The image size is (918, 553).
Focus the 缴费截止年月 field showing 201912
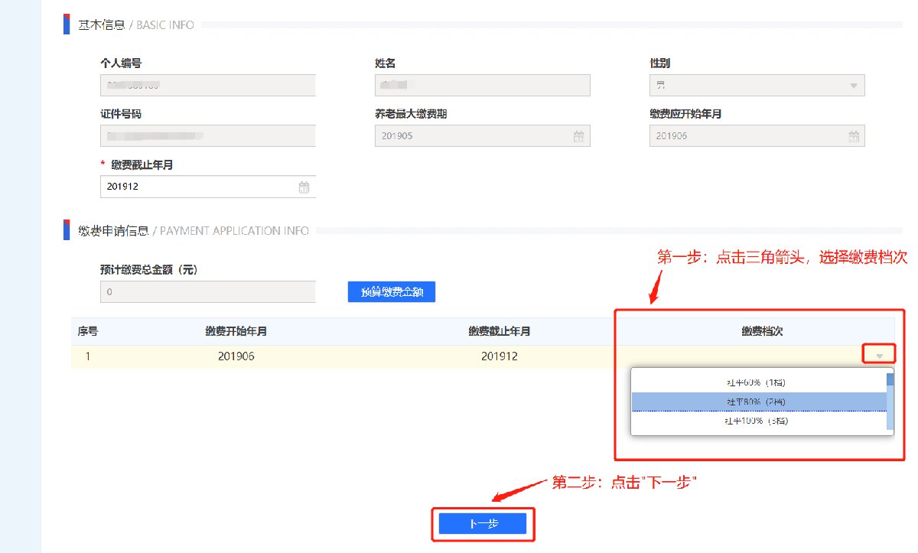pos(207,187)
